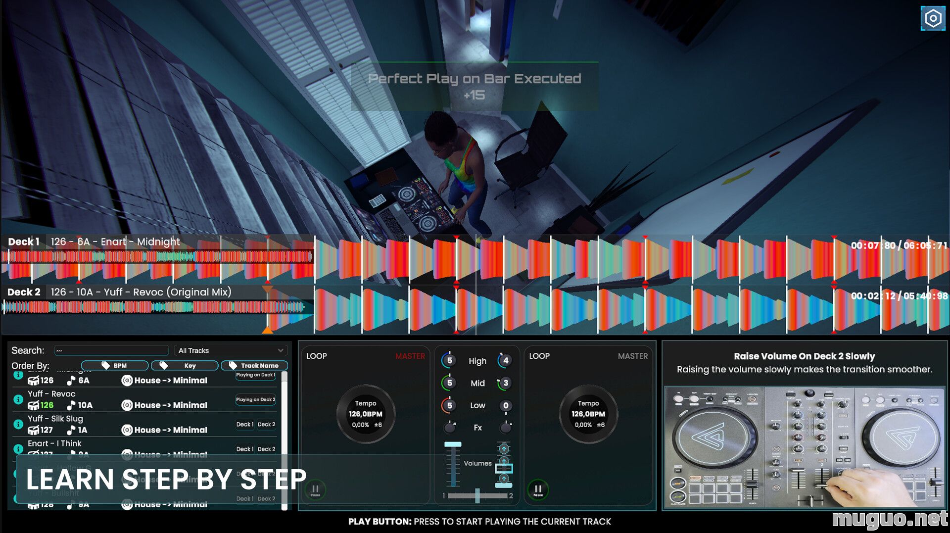Click Deck 2 Fx knob
950x533 pixels.
[505, 427]
